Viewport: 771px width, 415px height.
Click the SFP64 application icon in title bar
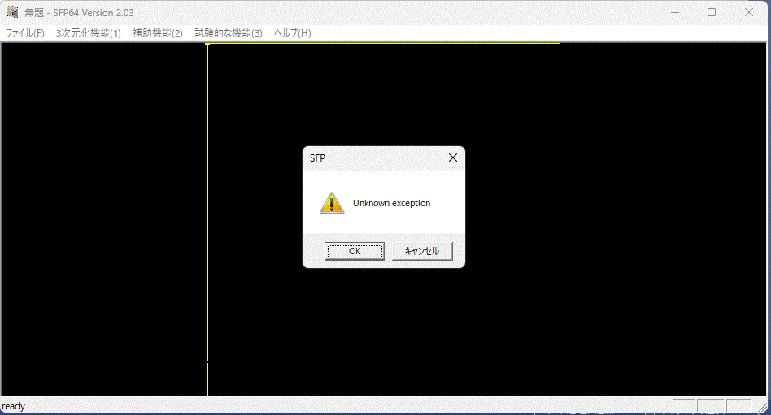(x=12, y=12)
